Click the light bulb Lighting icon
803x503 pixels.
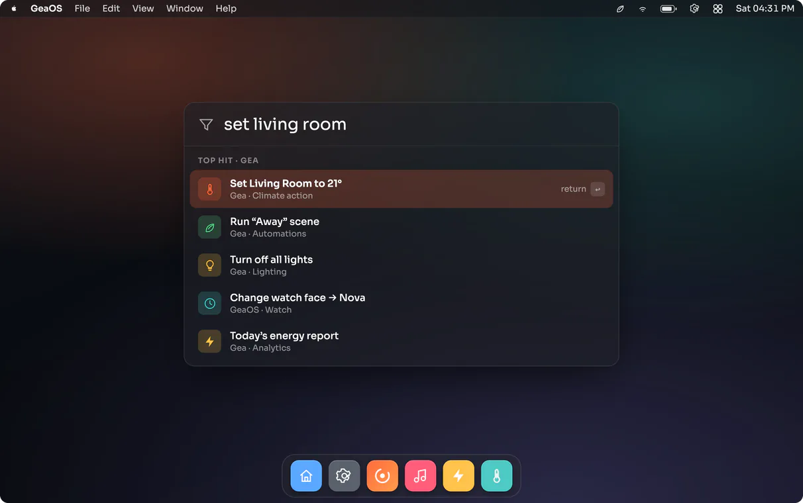[x=209, y=265]
